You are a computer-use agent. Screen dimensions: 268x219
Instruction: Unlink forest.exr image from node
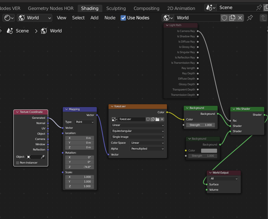pos(162,119)
